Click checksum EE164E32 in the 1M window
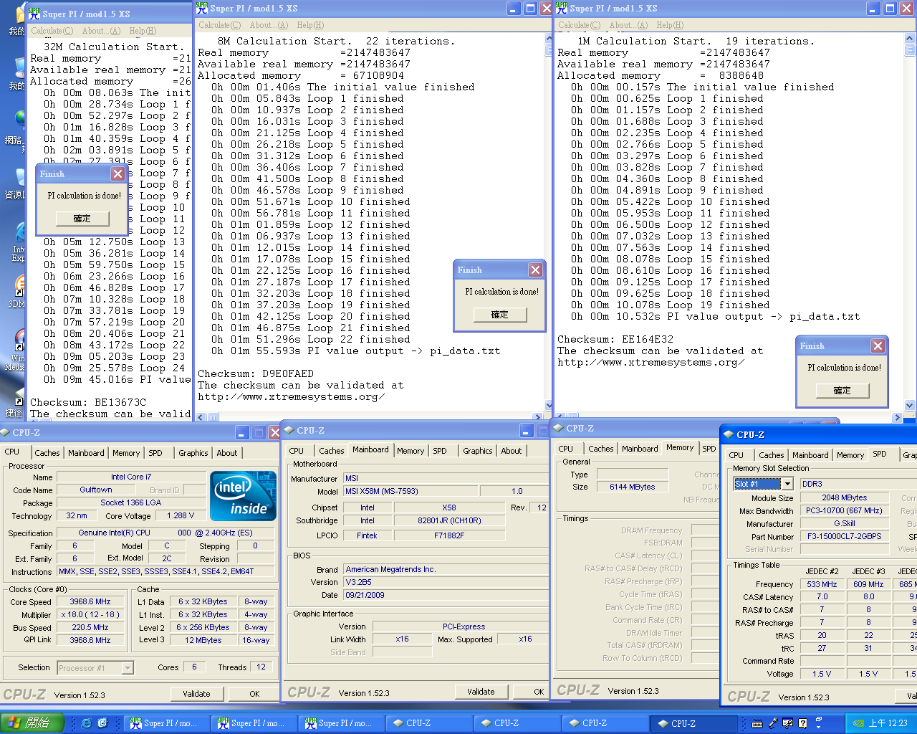The height and width of the screenshot is (734, 917). click(x=647, y=339)
